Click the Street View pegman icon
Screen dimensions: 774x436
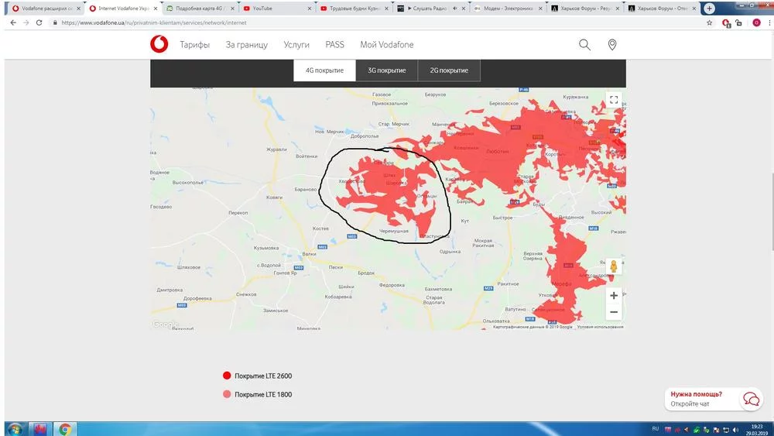[x=614, y=266]
